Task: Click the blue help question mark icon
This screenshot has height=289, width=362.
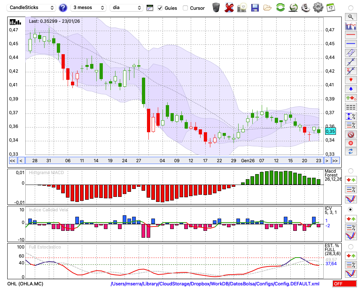Action: (x=63, y=8)
